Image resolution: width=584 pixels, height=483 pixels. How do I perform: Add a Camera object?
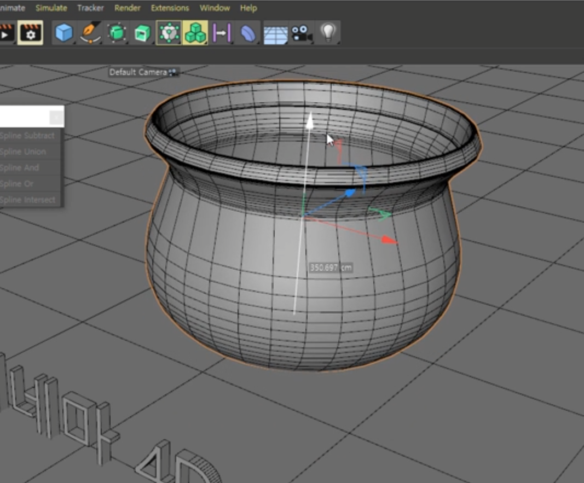(x=302, y=33)
